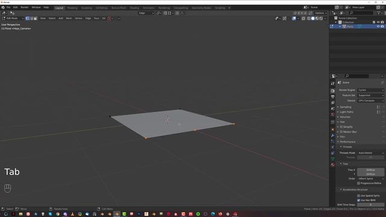
Task: Switch to the Modeling workspace tab
Action: tap(72, 8)
